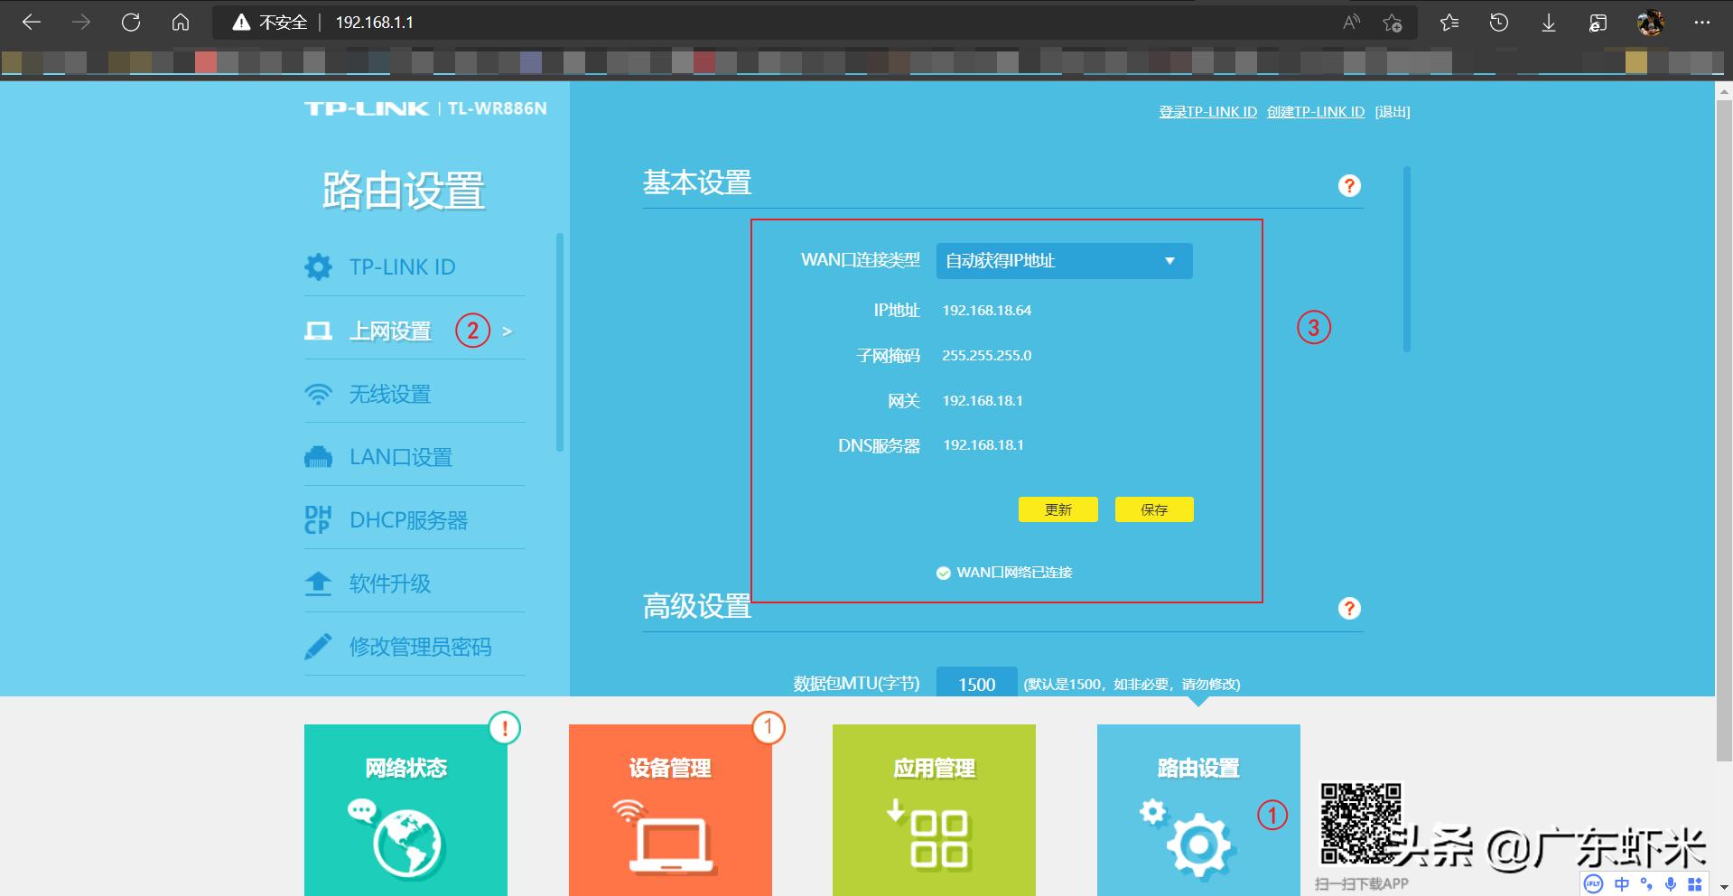Click the 修改管理员密码 pencil icon
Screen dimensions: 1733x896
point(318,647)
